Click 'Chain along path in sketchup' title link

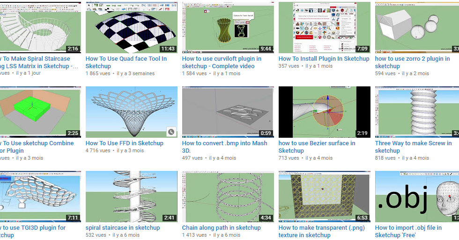point(221,227)
